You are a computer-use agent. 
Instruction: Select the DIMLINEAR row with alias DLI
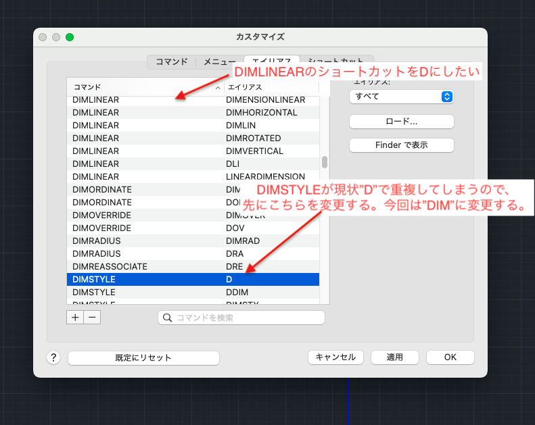point(193,164)
